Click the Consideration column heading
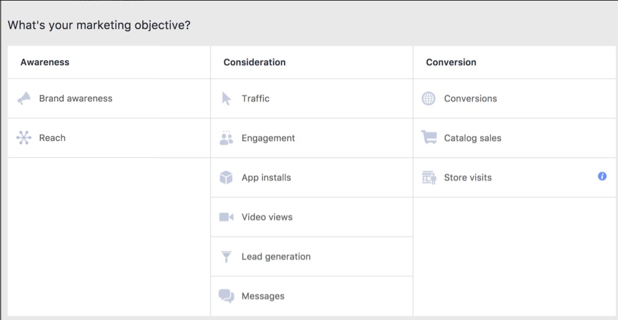The width and height of the screenshot is (618, 320). 255,62
